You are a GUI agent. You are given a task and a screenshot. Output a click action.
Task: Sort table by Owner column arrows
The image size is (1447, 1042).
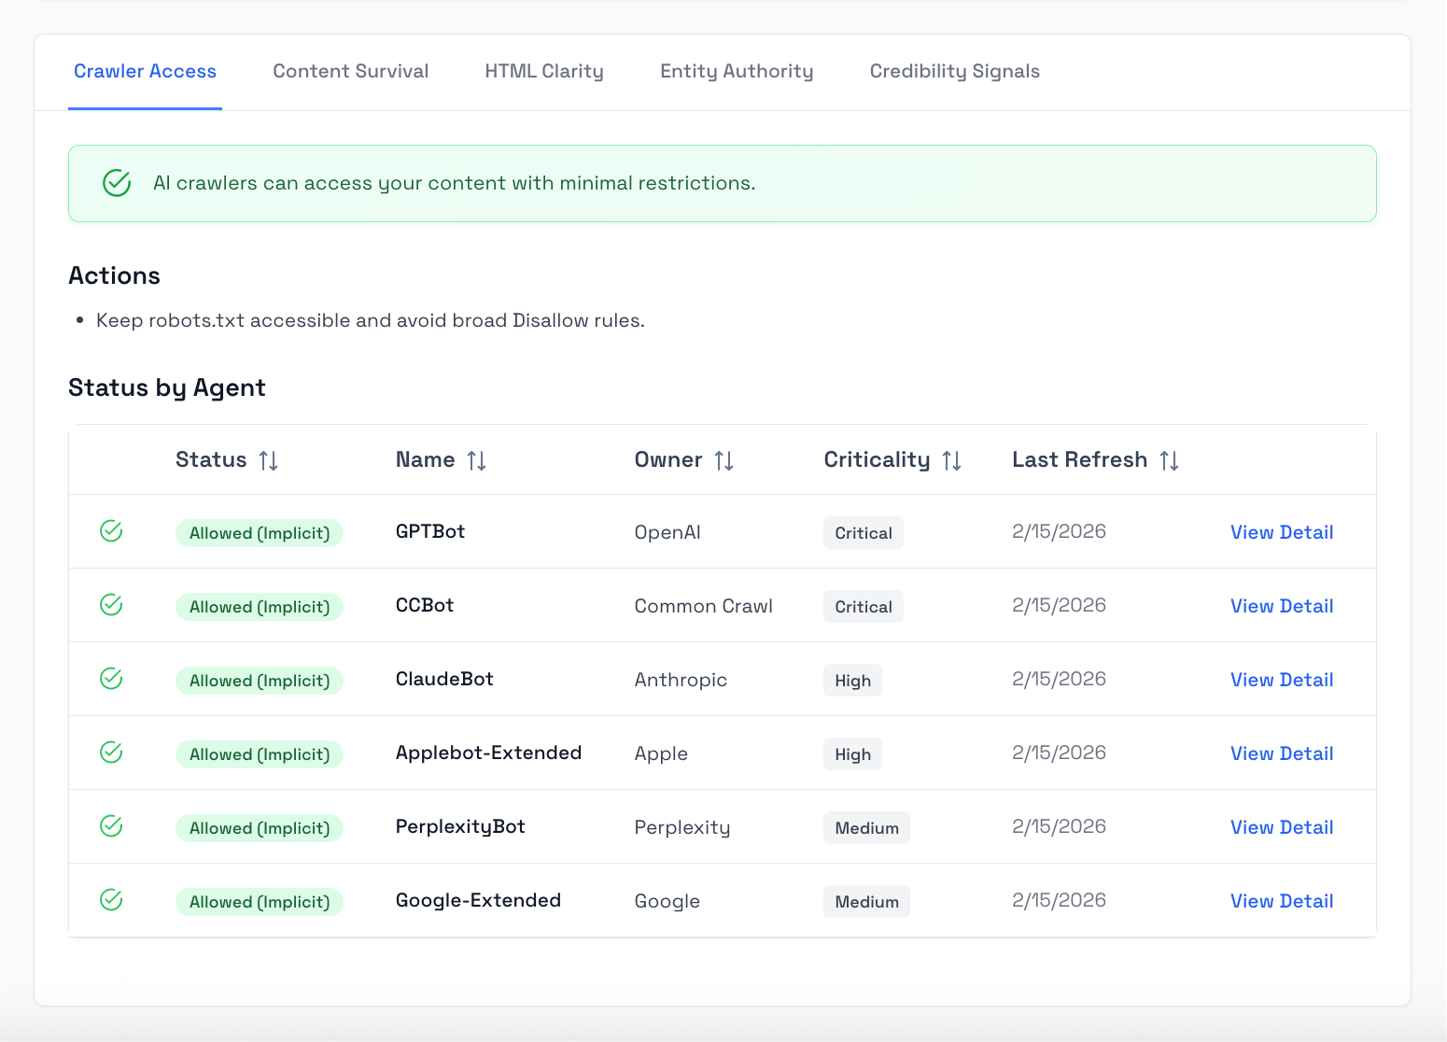[724, 460]
